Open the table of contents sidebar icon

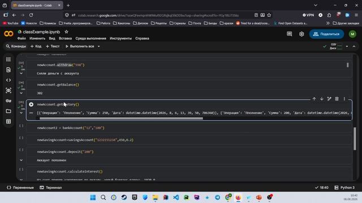click(x=8, y=60)
